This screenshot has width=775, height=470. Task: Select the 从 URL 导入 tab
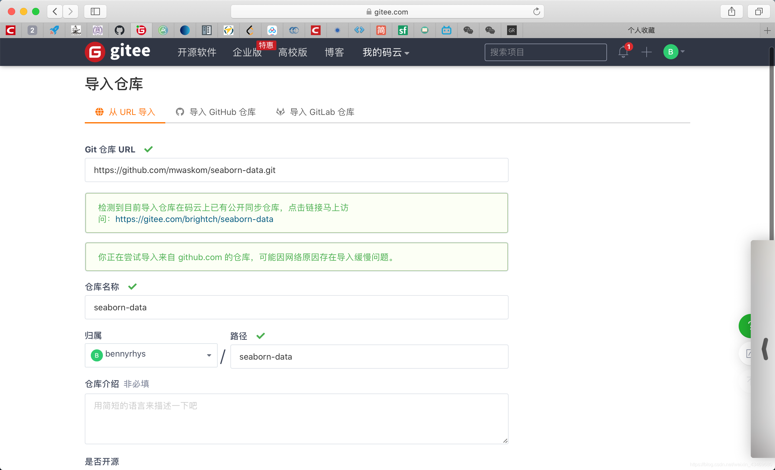pyautogui.click(x=125, y=112)
